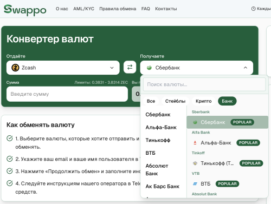Click the Tinkoff logo icon in the list
Image resolution: width=271 pixels, height=204 pixels.
click(x=195, y=163)
